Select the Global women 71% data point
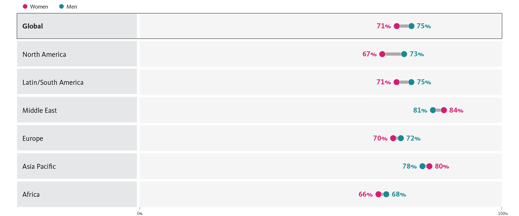 point(397,26)
